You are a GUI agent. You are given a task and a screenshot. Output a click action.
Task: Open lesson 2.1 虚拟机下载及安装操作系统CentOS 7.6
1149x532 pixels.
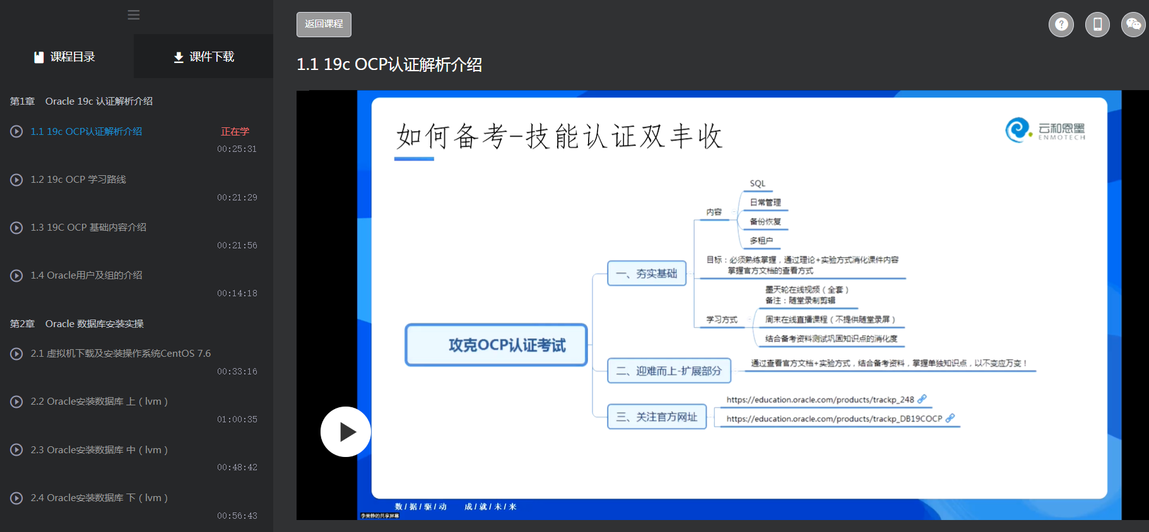point(121,354)
